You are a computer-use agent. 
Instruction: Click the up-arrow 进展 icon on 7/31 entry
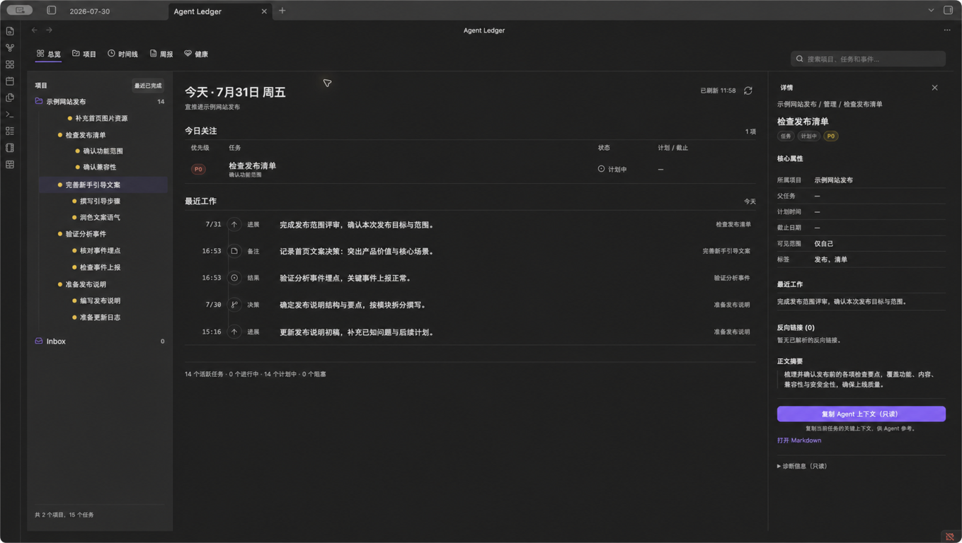[234, 224]
